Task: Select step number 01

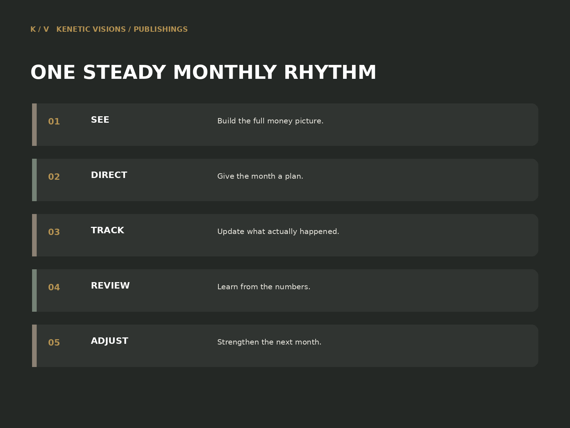Action: 54,122
